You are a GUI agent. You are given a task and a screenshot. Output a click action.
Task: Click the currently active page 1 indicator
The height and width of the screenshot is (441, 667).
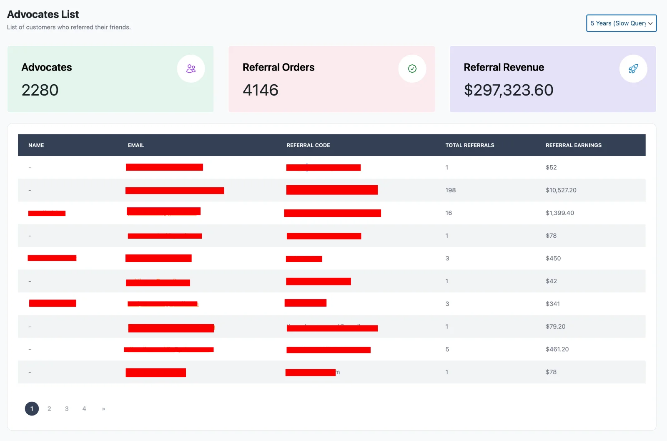click(31, 408)
